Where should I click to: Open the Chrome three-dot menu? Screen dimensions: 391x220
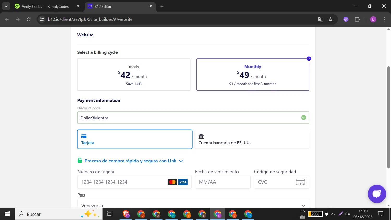[x=384, y=19]
